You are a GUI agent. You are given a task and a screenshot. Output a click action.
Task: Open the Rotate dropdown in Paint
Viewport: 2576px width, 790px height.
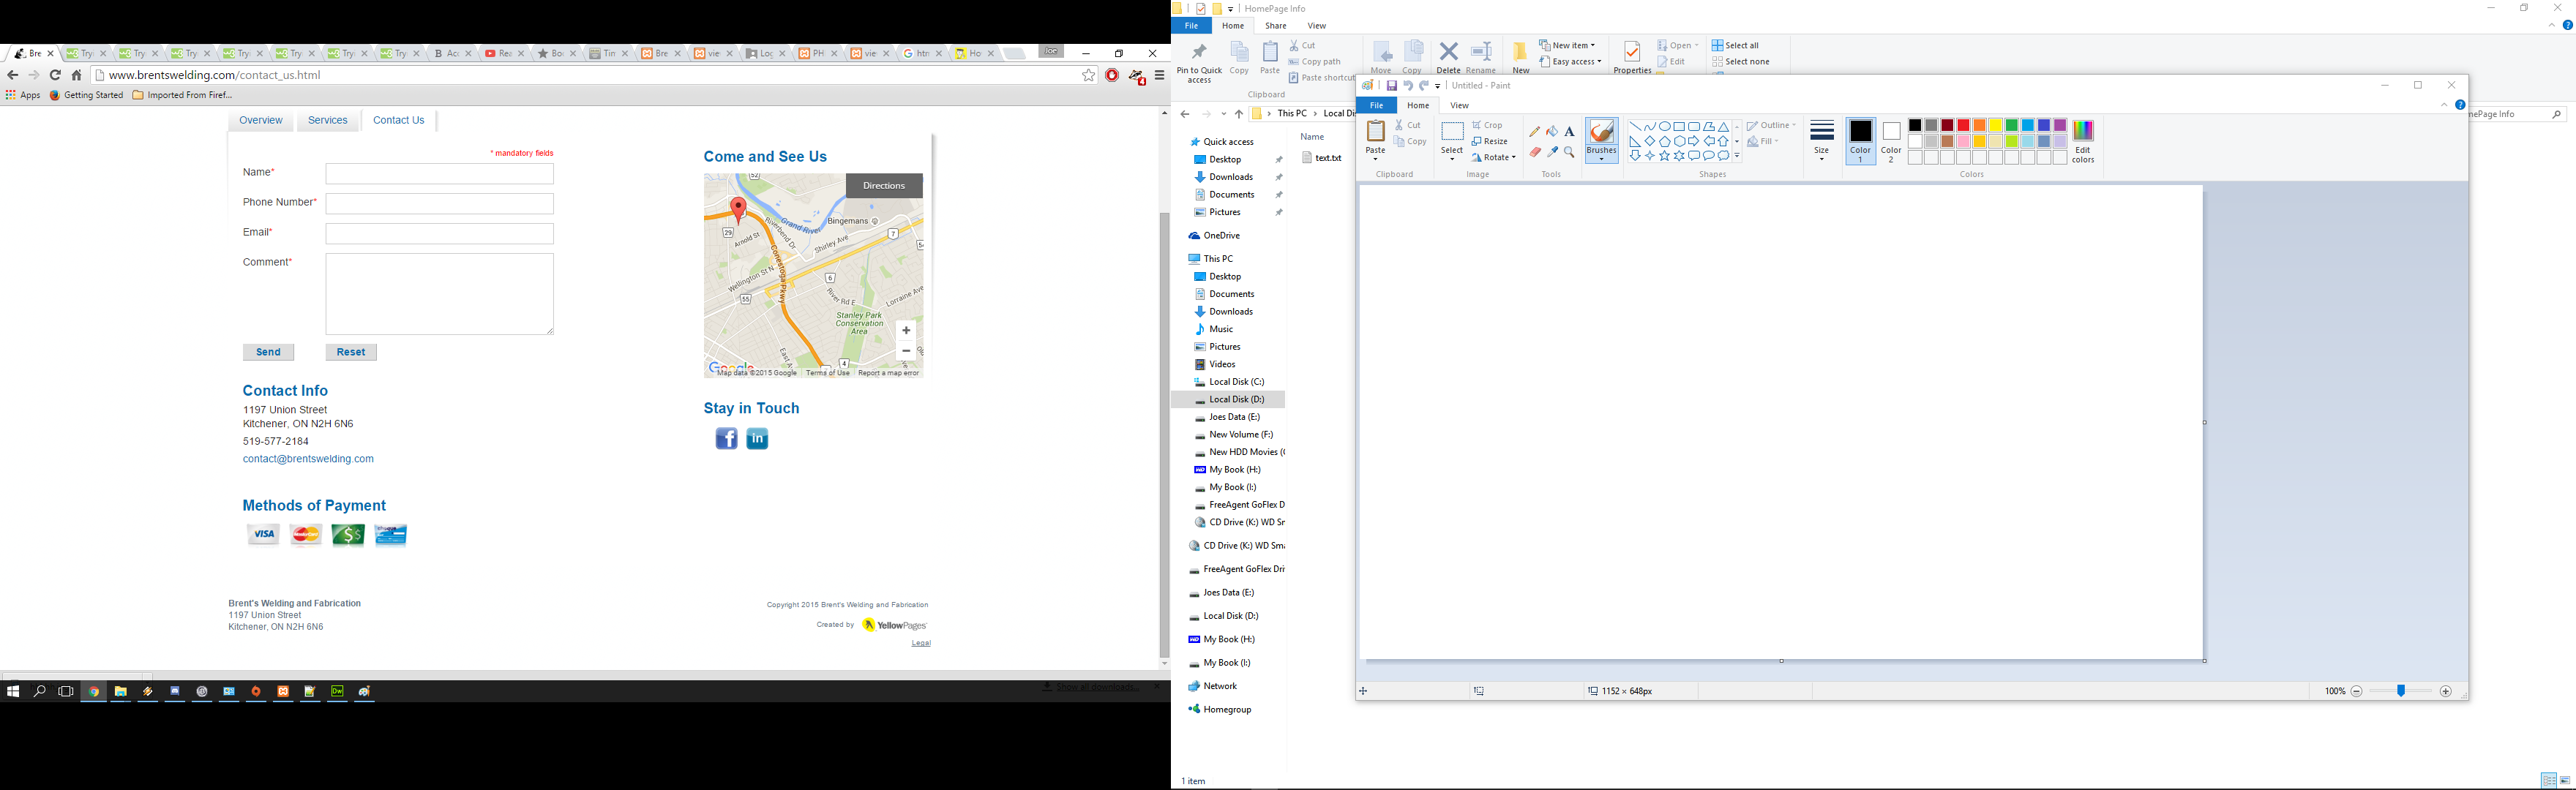[x=1494, y=158]
